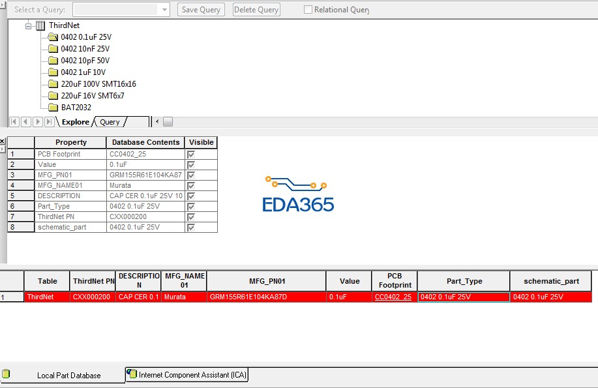Viewport: 598px width, 388px height.
Task: Open Internet Component Assistant (ICA) tab
Action: [x=187, y=375]
